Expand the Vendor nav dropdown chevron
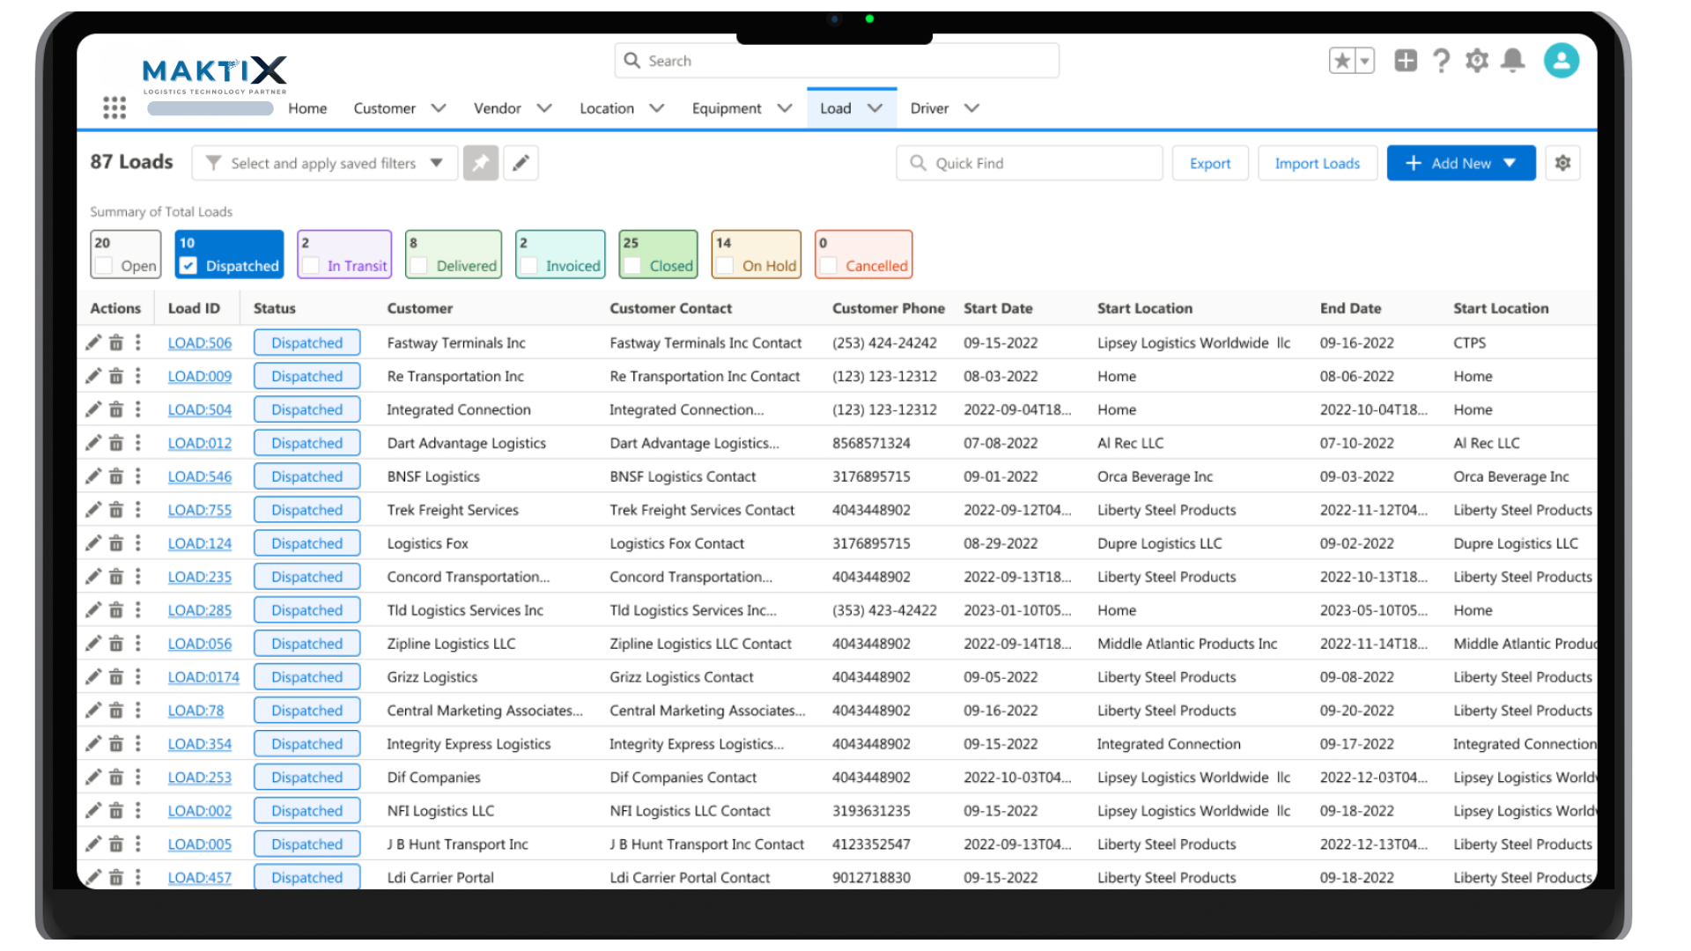The height and width of the screenshot is (951, 1691). [544, 108]
